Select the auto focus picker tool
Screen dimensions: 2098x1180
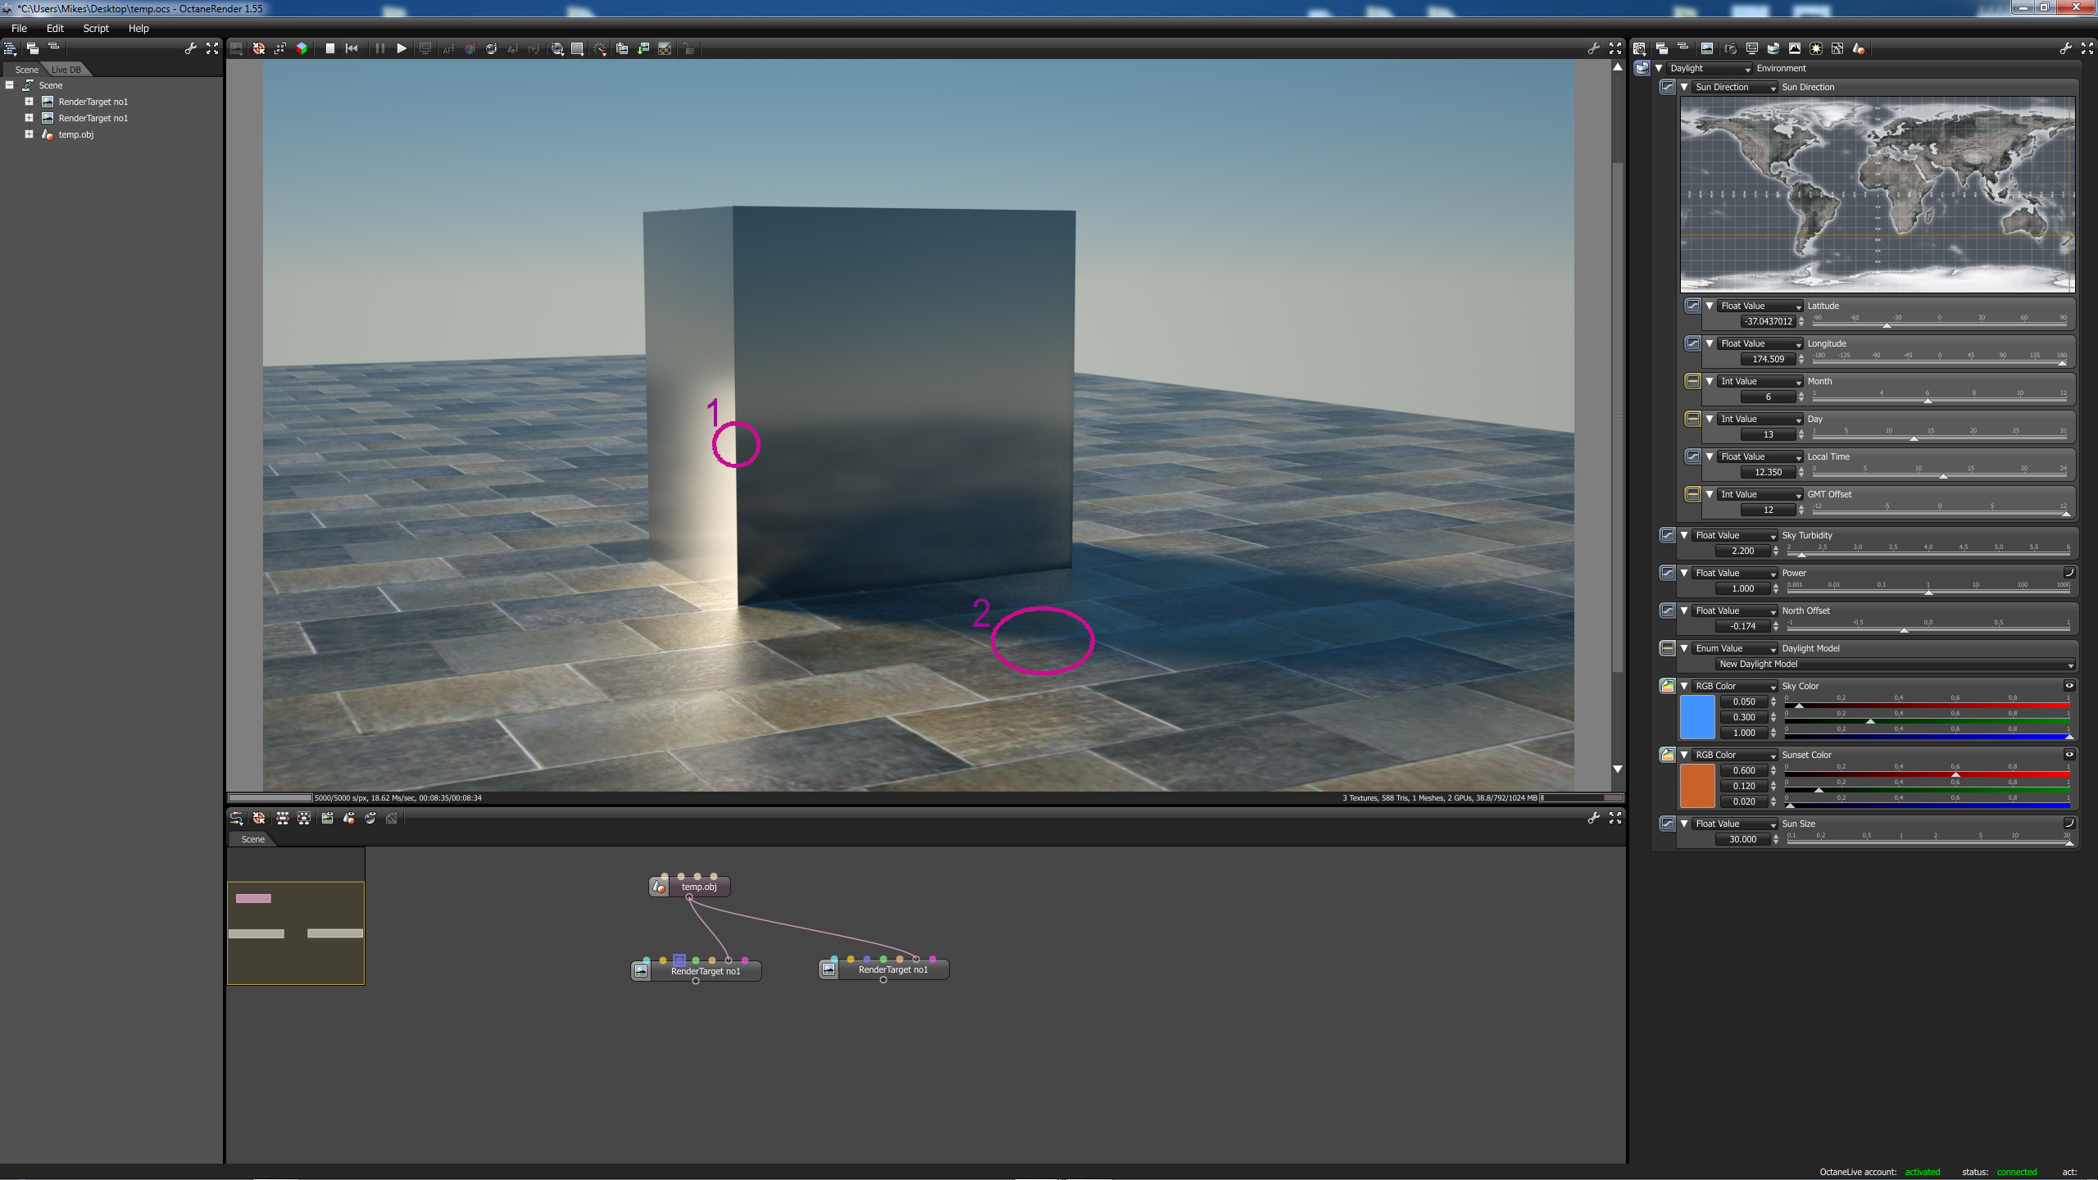click(x=448, y=49)
